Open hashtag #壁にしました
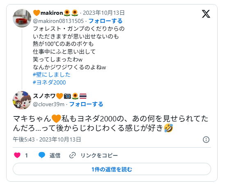The height and width of the screenshot is (187, 225). (52, 75)
